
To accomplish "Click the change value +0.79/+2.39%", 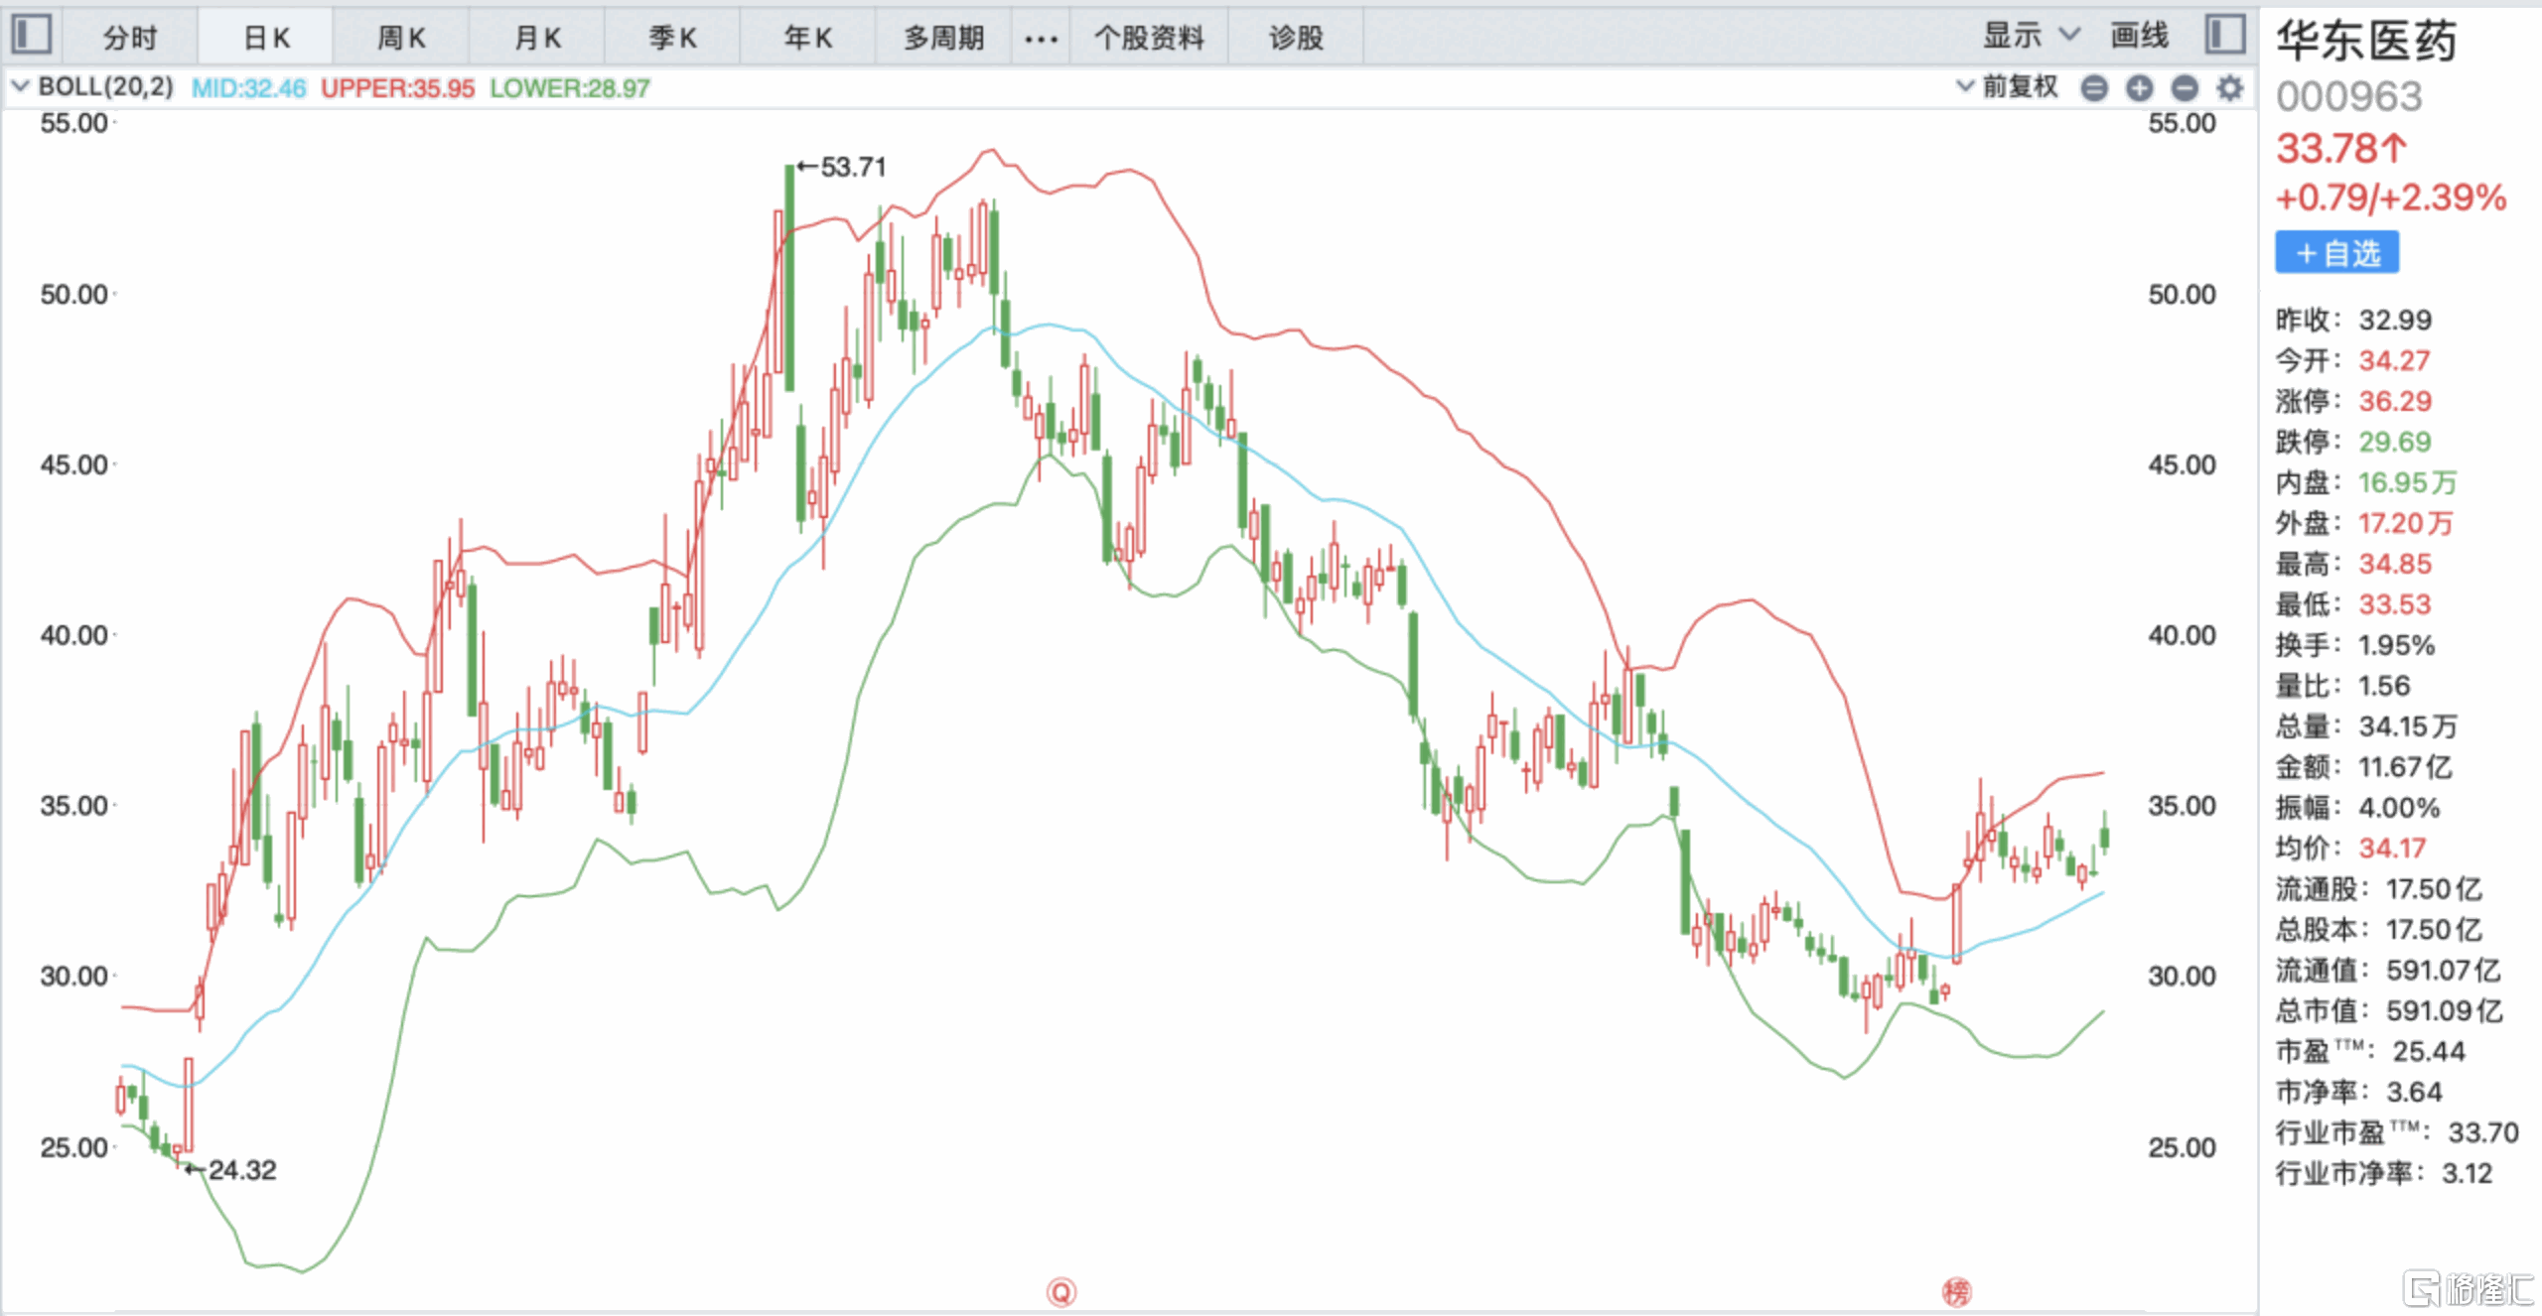I will [x=2391, y=197].
